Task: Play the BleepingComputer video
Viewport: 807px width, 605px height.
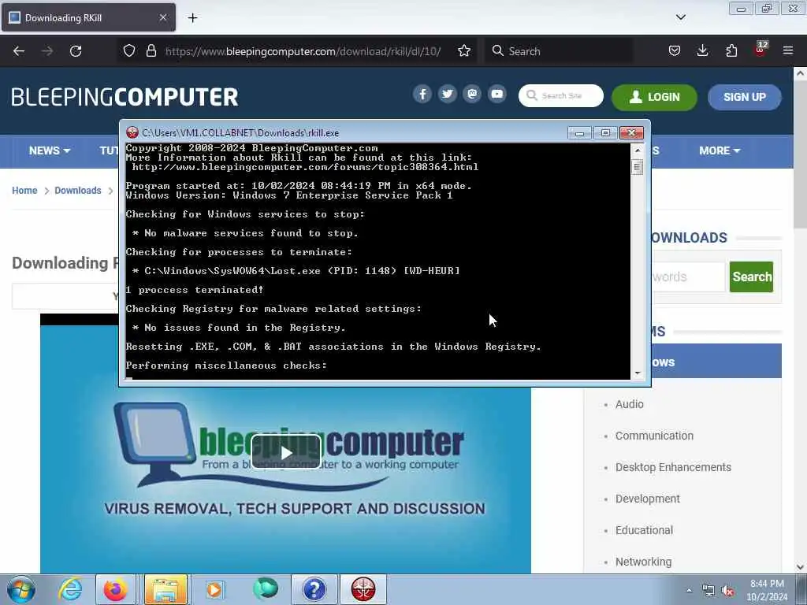Action: [x=286, y=452]
